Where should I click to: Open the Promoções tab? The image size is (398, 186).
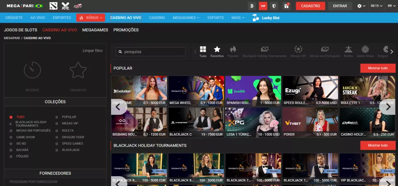pyautogui.click(x=126, y=30)
